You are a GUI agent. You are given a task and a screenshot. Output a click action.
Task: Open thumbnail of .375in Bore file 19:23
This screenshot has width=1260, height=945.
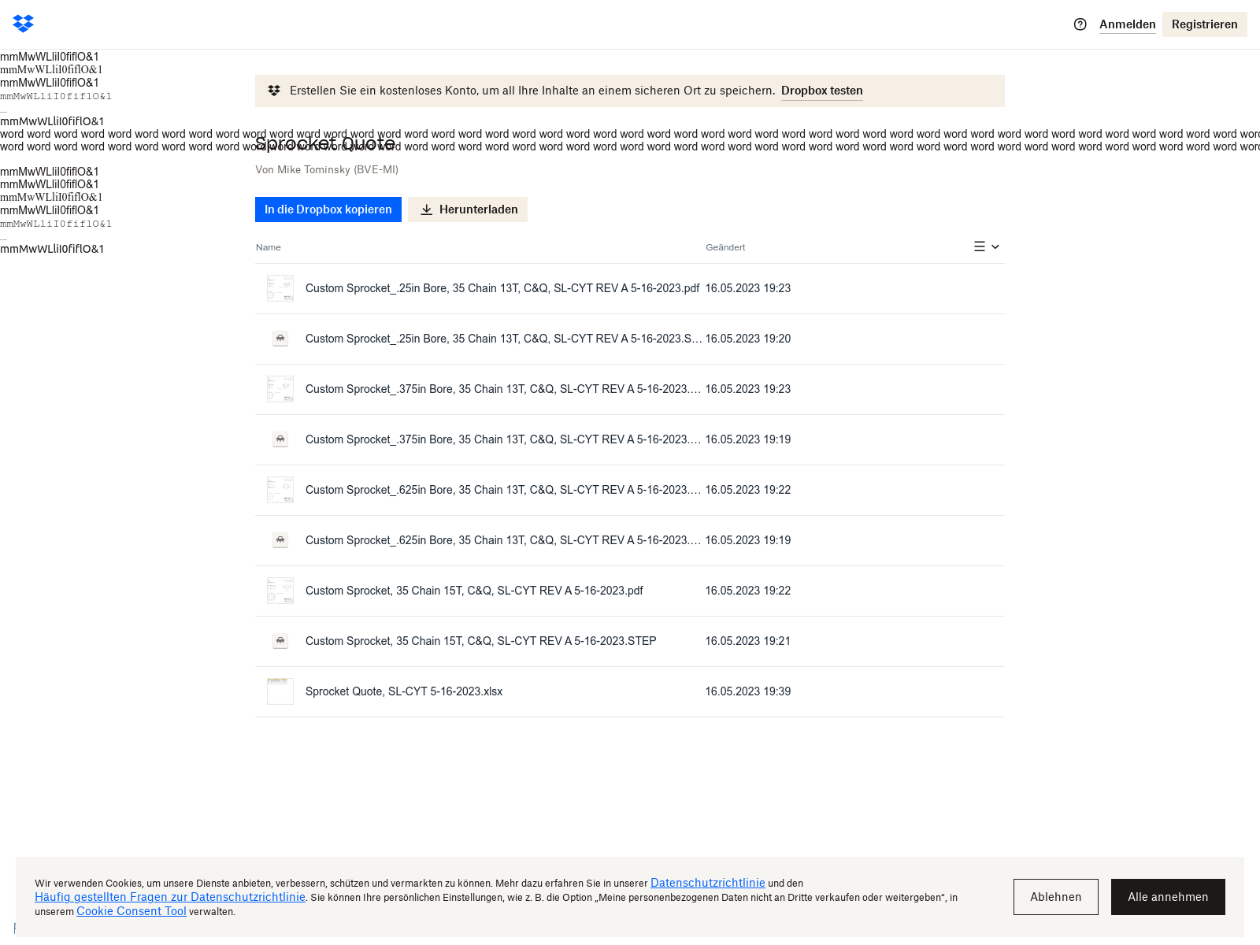280,389
